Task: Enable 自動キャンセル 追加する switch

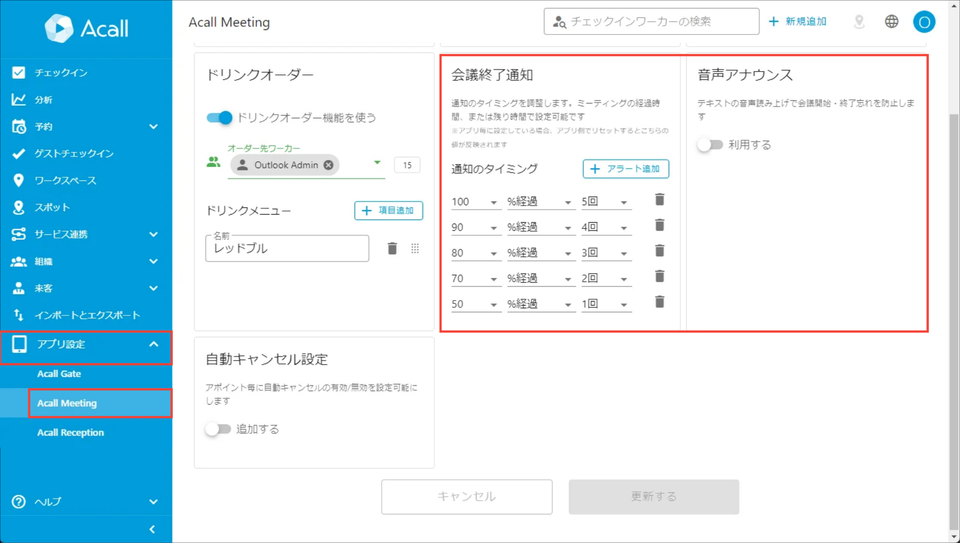Action: pos(218,429)
